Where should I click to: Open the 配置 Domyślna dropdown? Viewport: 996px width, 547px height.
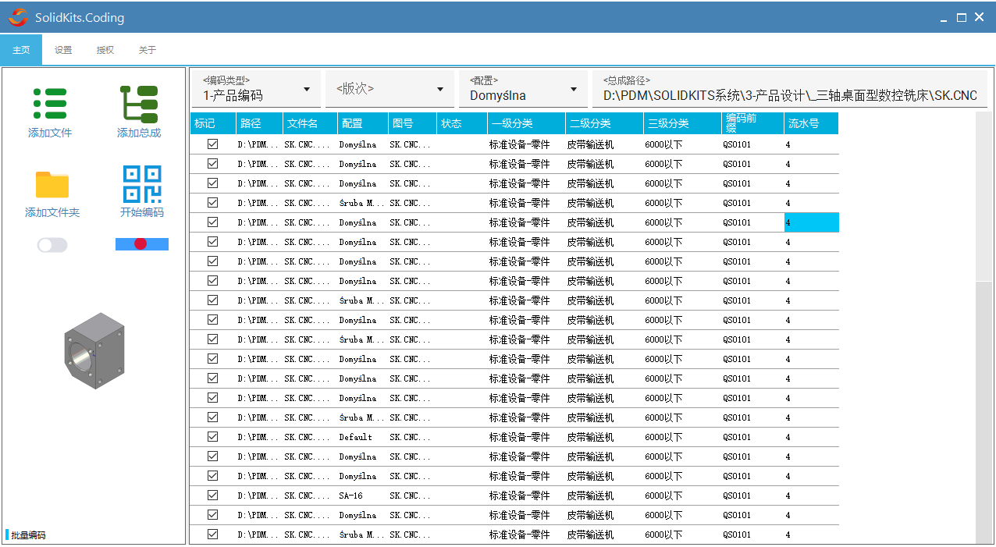point(574,89)
